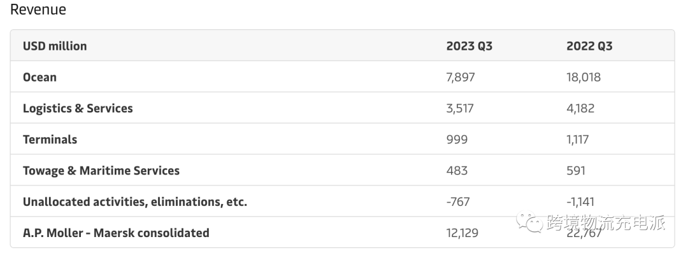Select Terminals 2023 Q3 value 999
This screenshot has height=253, width=688.
coord(457,140)
